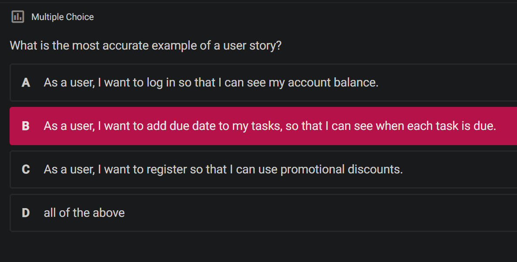Viewport: 517px width, 262px height.
Task: Click the letter A badge
Action: click(x=26, y=83)
